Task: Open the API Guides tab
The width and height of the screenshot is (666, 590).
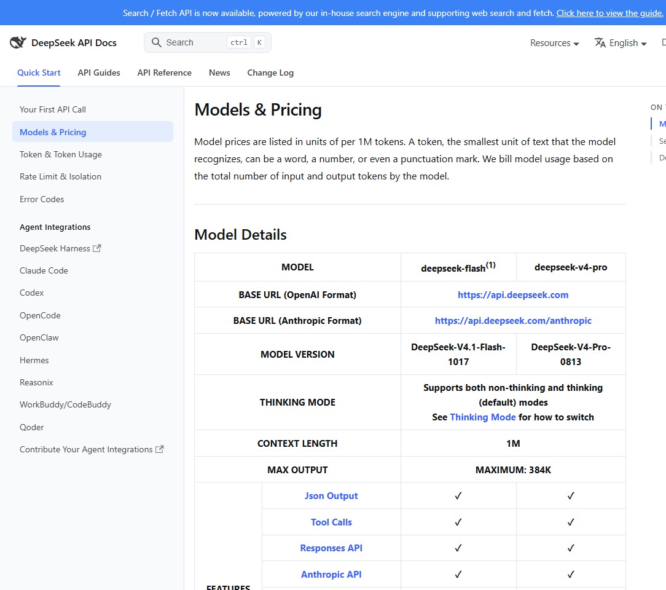Action: pos(99,73)
